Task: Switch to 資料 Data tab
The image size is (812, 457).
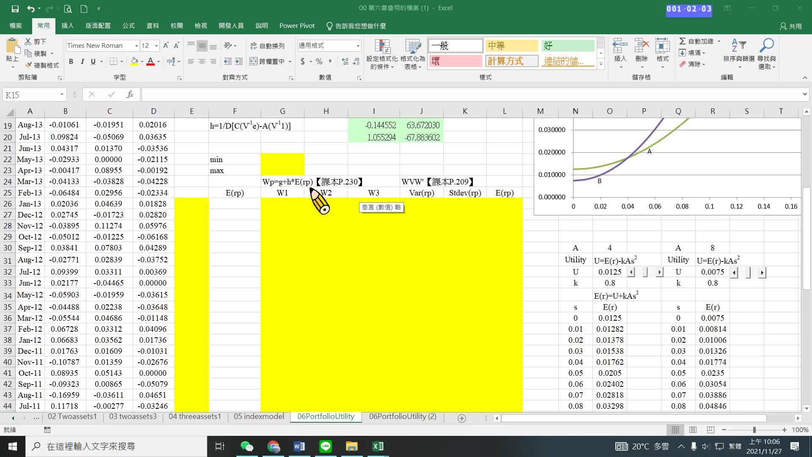Action: pyautogui.click(x=153, y=26)
